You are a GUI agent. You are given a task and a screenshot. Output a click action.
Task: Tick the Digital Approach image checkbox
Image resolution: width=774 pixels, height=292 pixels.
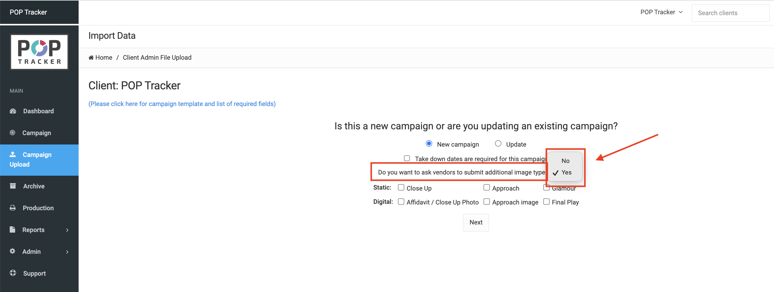click(487, 202)
